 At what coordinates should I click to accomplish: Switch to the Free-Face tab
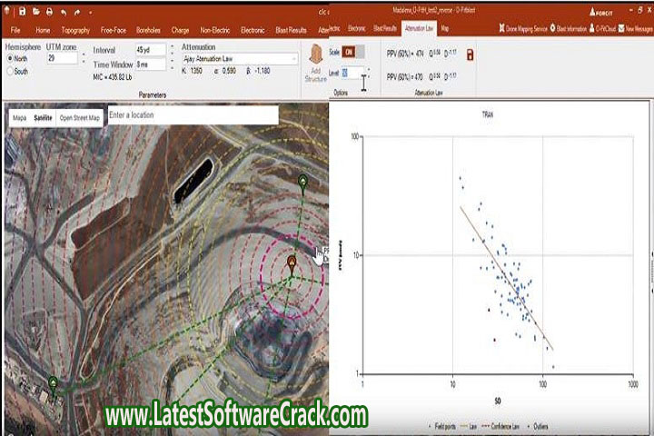coord(113,30)
